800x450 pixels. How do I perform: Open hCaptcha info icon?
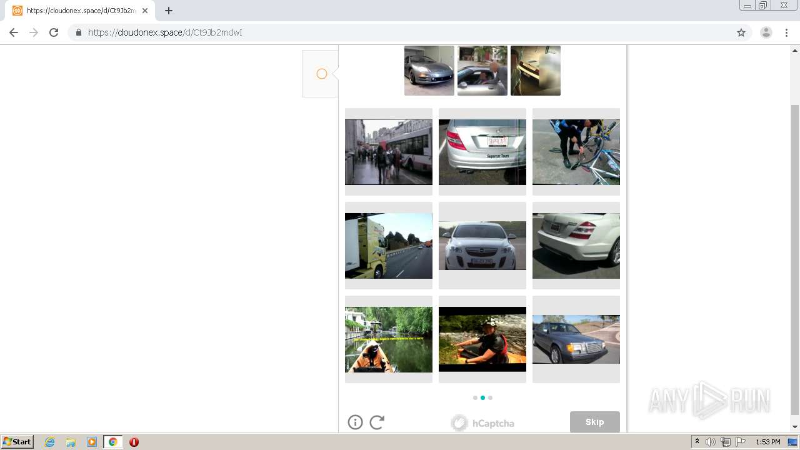355,422
